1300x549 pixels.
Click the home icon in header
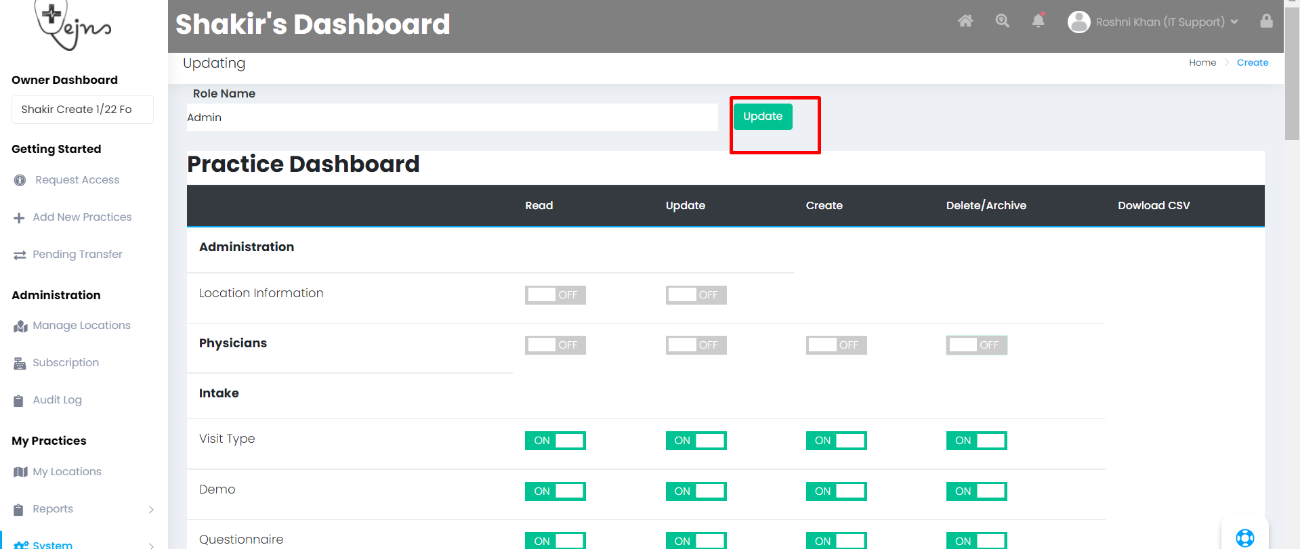tap(965, 21)
